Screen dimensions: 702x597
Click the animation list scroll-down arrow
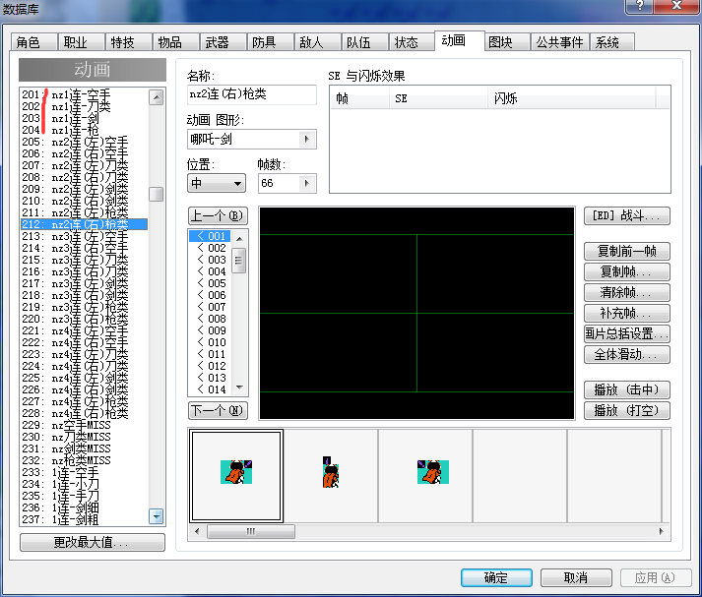[157, 516]
